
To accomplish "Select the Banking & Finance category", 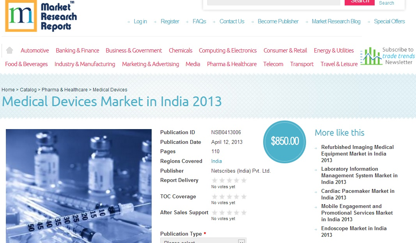I will coord(78,51).
